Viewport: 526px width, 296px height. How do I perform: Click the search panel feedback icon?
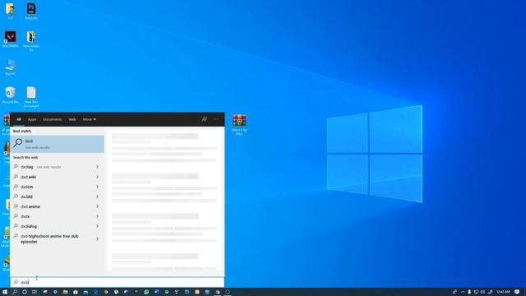click(x=204, y=119)
